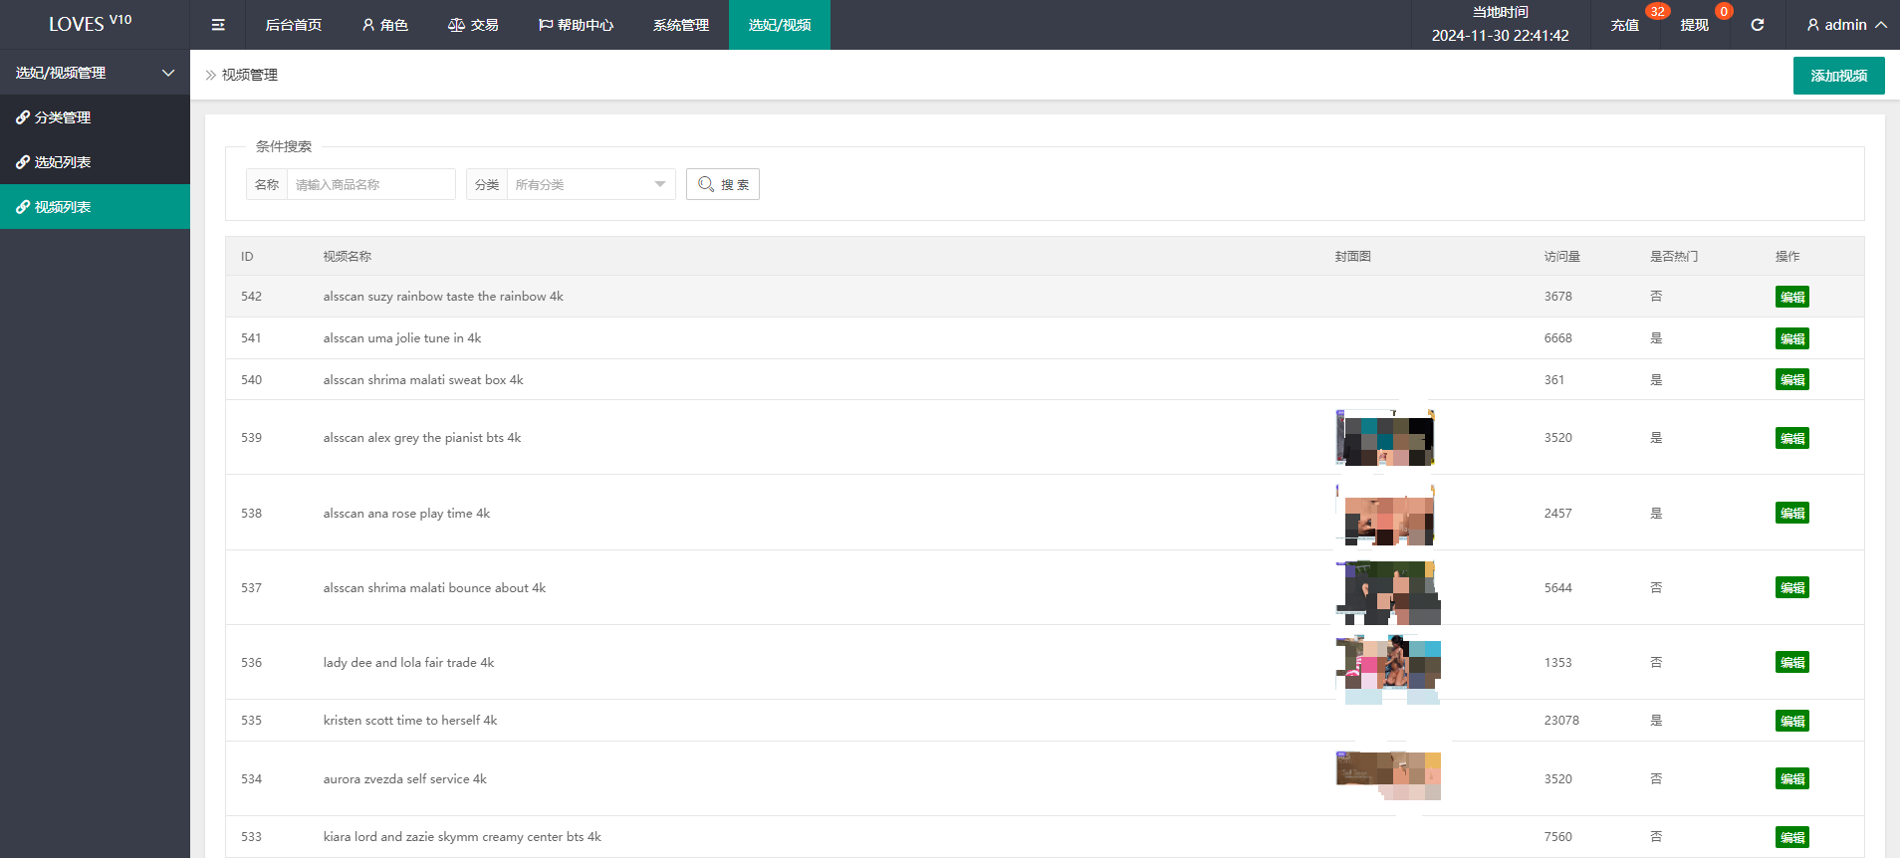
Task: Expand the admin user menu
Action: point(1846,25)
